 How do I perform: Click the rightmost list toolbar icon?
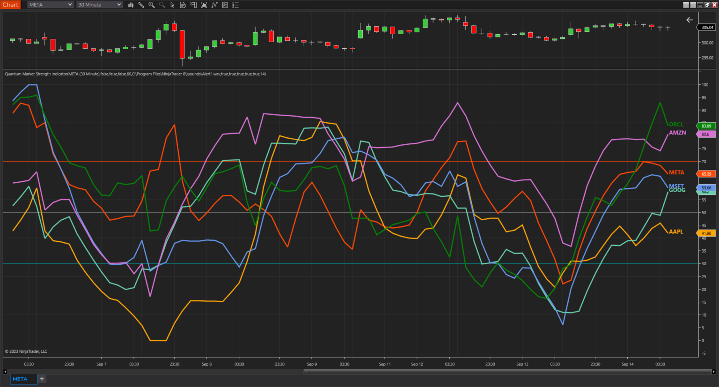pos(235,5)
